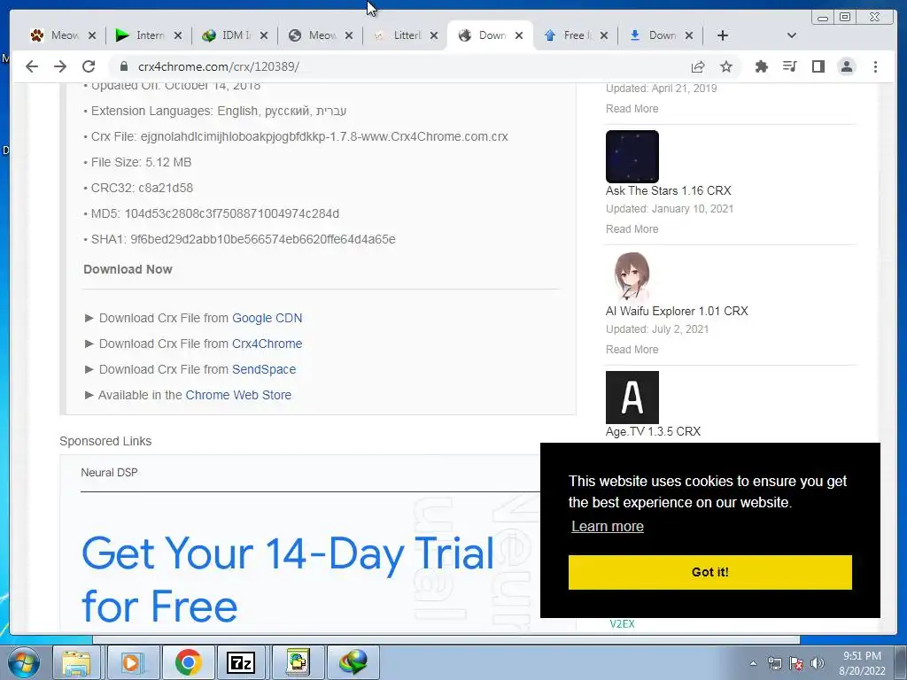Toggle the Chrome side panel
The height and width of the screenshot is (680, 907).
[x=818, y=66]
